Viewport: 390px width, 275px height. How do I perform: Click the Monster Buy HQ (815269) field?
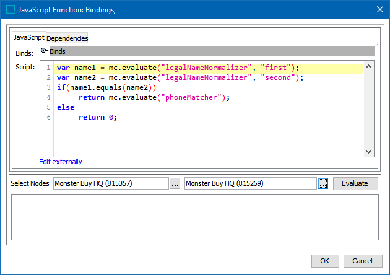(x=251, y=183)
